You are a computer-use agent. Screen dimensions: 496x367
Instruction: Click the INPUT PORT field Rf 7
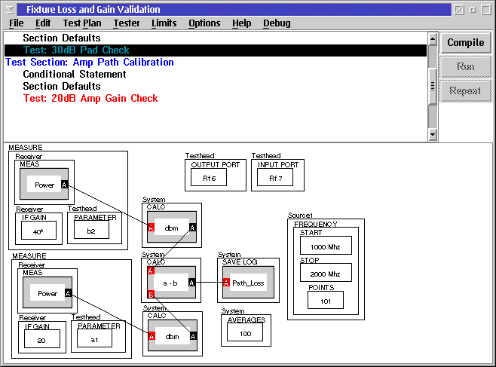[275, 177]
